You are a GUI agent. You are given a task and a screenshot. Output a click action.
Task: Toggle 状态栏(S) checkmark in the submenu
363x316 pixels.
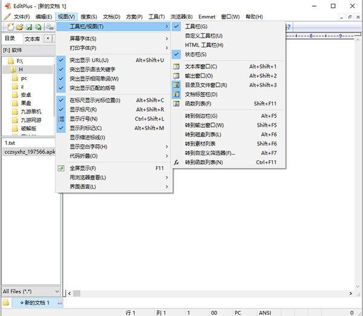tap(176, 55)
